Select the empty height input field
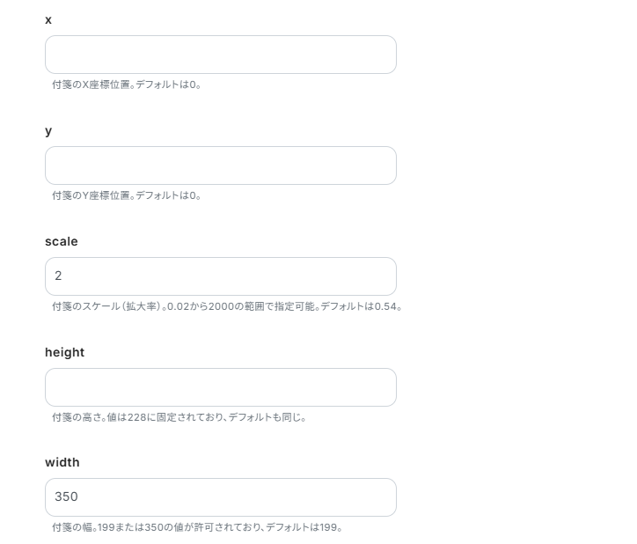 (x=220, y=387)
